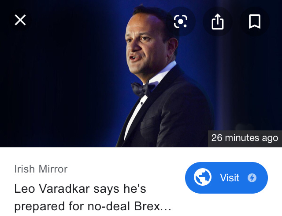The height and width of the screenshot is (216, 282).
Task: Tap the 26 minutes ago timestamp
Action: click(x=245, y=138)
